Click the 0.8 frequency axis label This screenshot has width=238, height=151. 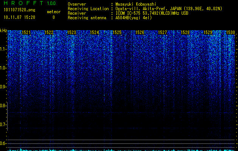click(x=3, y=106)
